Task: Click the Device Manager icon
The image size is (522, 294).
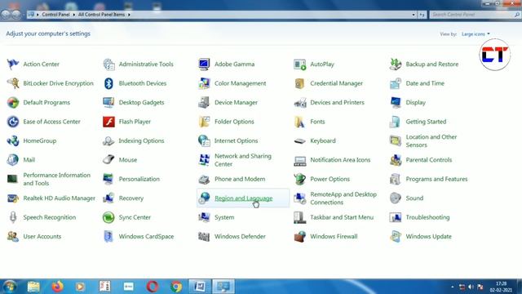Action: 204,102
